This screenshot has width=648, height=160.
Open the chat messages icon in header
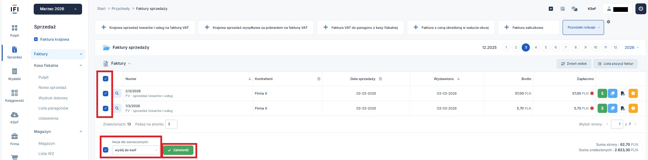pyautogui.click(x=574, y=9)
